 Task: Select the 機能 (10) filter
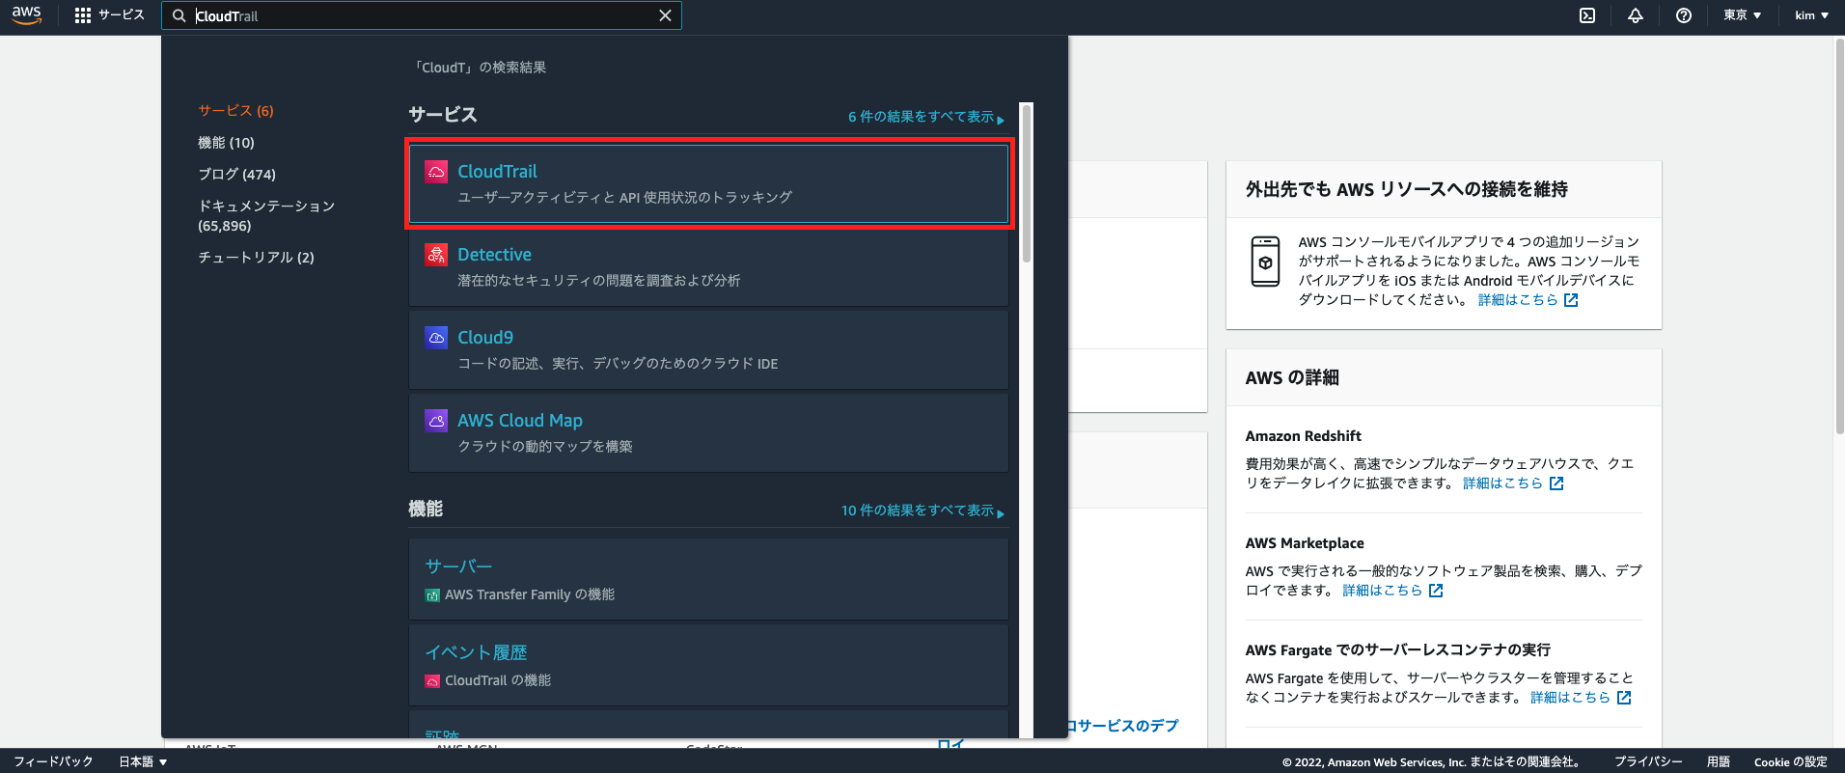coord(226,143)
